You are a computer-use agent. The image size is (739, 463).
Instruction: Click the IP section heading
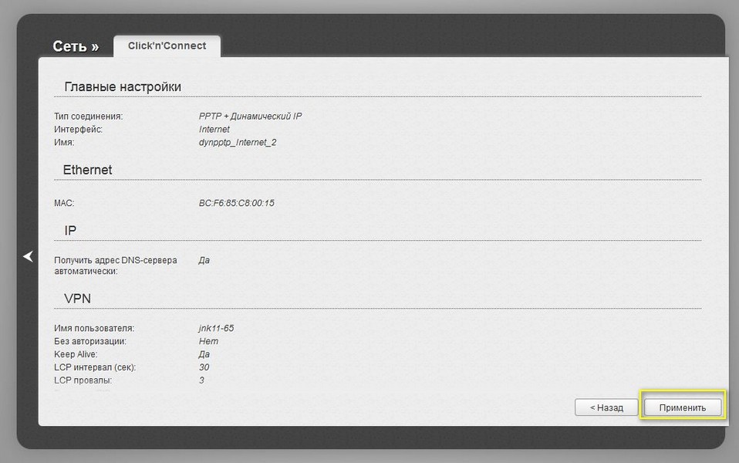click(x=70, y=230)
